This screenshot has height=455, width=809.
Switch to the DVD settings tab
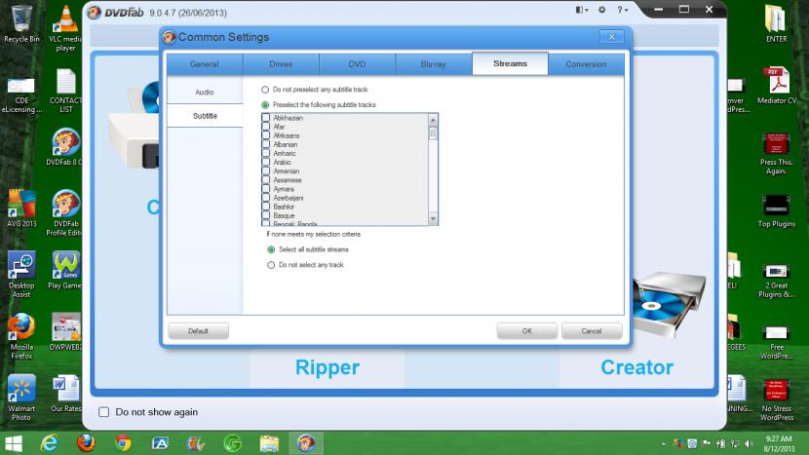tap(357, 64)
